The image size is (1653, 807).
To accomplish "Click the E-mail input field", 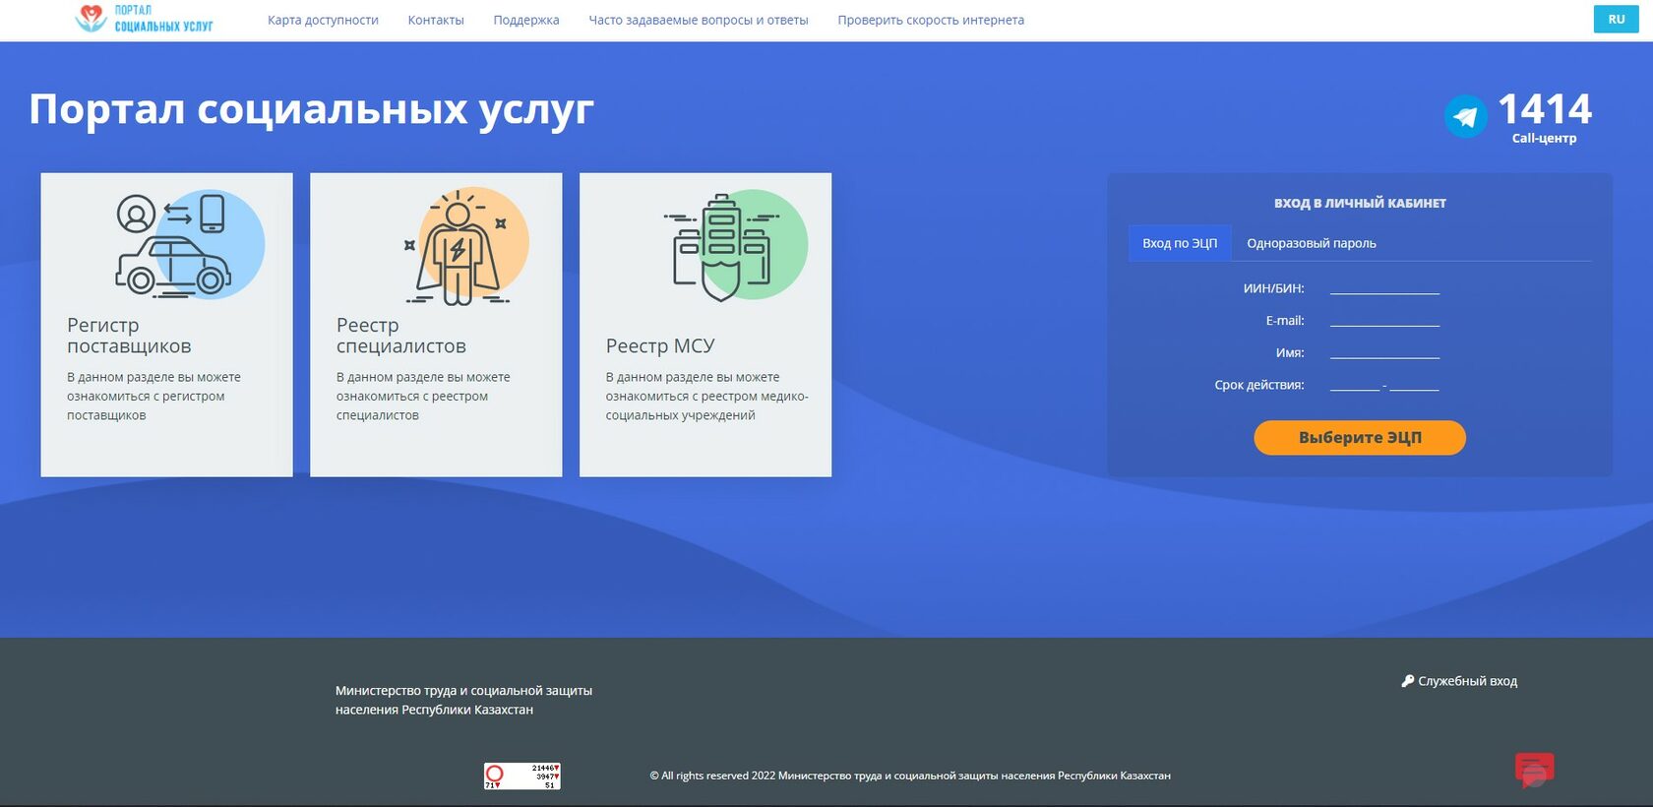I will point(1383,320).
